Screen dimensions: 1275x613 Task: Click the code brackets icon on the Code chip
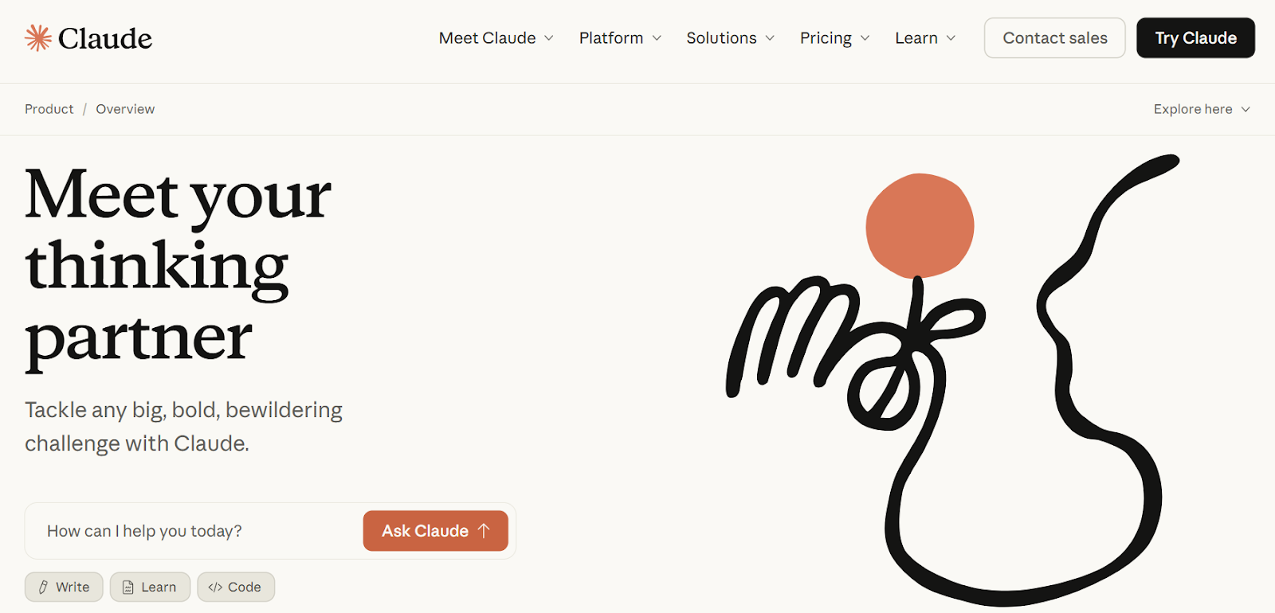tap(215, 588)
